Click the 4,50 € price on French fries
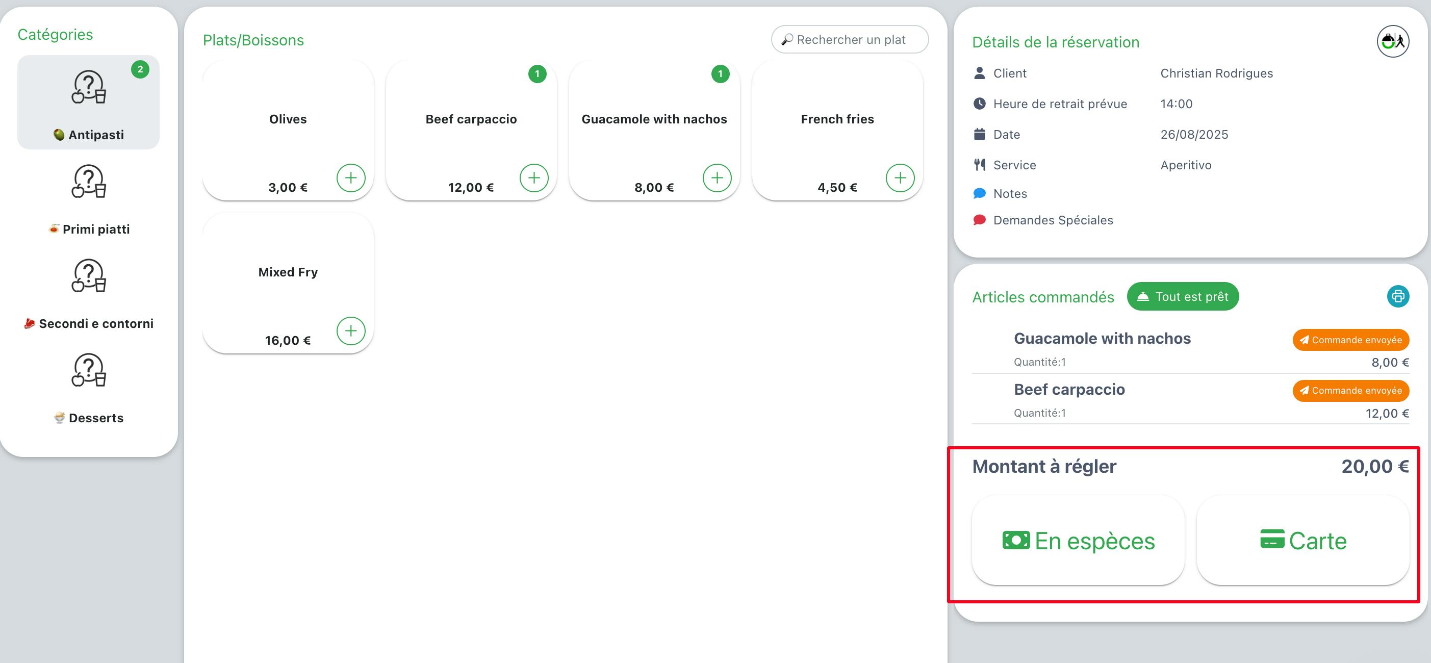 point(837,187)
